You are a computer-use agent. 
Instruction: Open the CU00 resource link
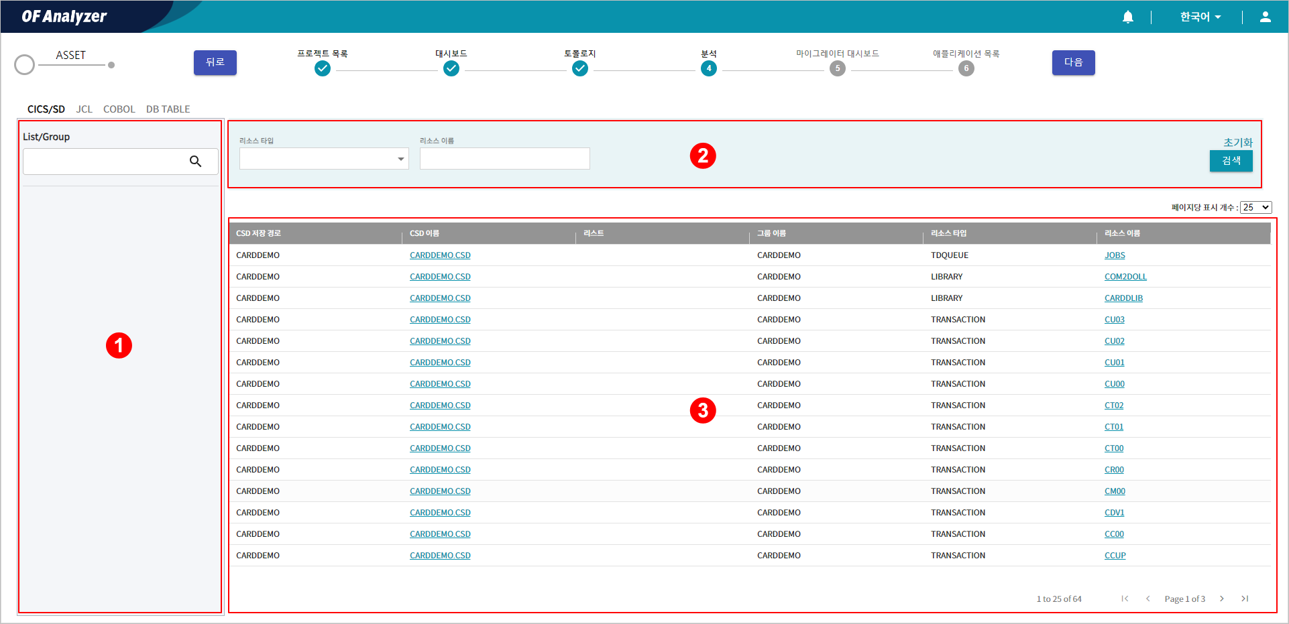point(1115,384)
